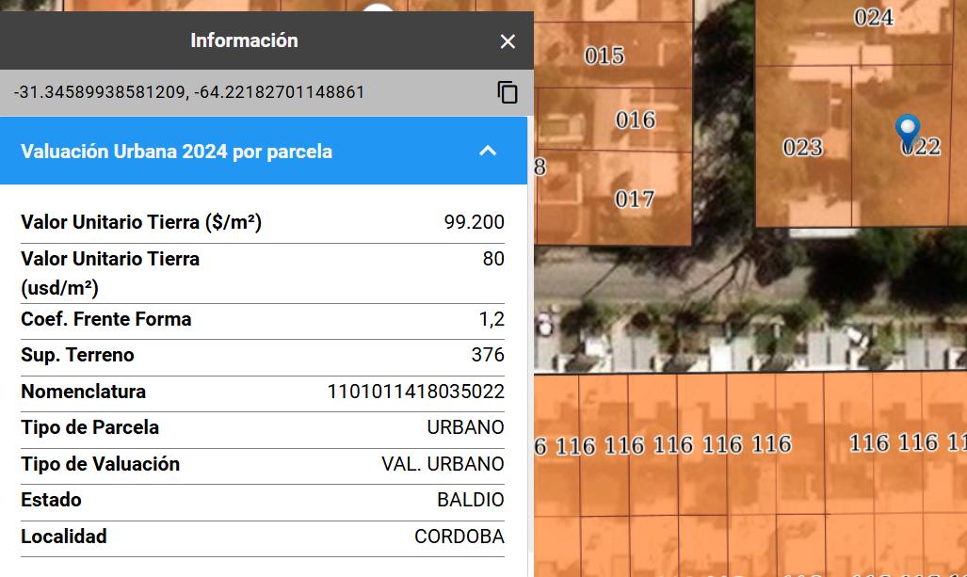Select the Tipo de Parcela value URBANO
The height and width of the screenshot is (577, 967).
click(466, 427)
